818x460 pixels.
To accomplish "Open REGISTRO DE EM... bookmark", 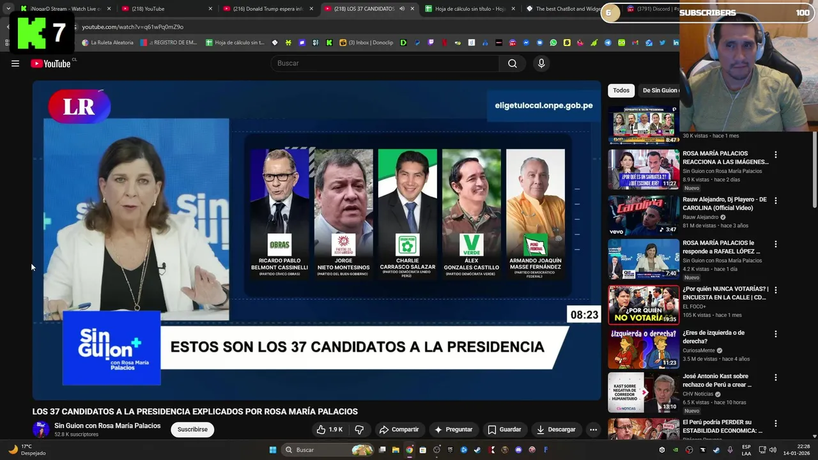I will [168, 43].
